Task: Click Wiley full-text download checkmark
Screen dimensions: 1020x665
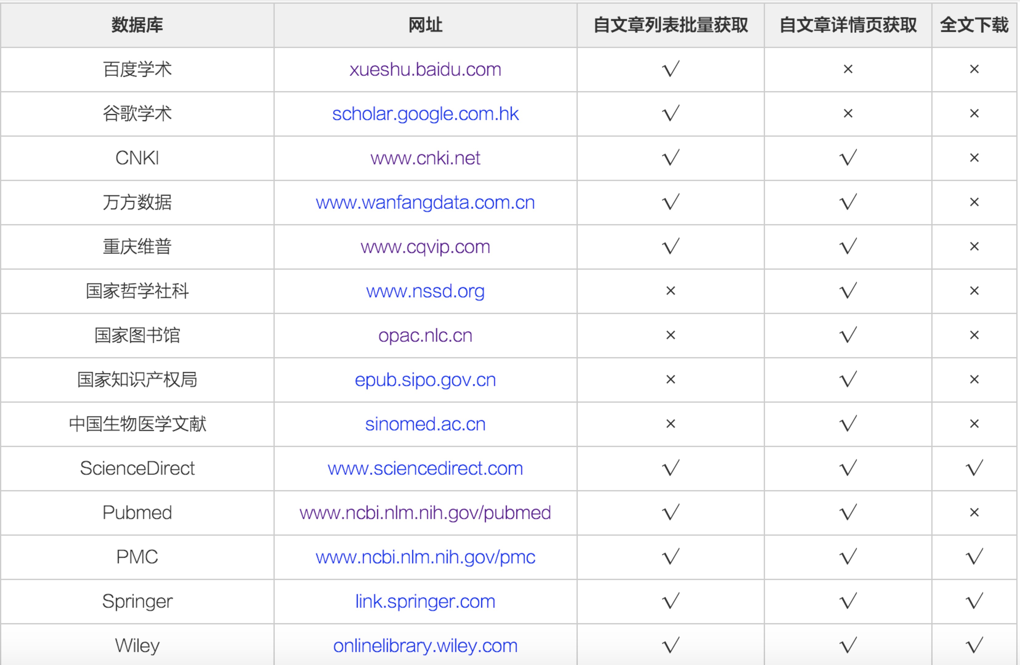Action: (974, 646)
